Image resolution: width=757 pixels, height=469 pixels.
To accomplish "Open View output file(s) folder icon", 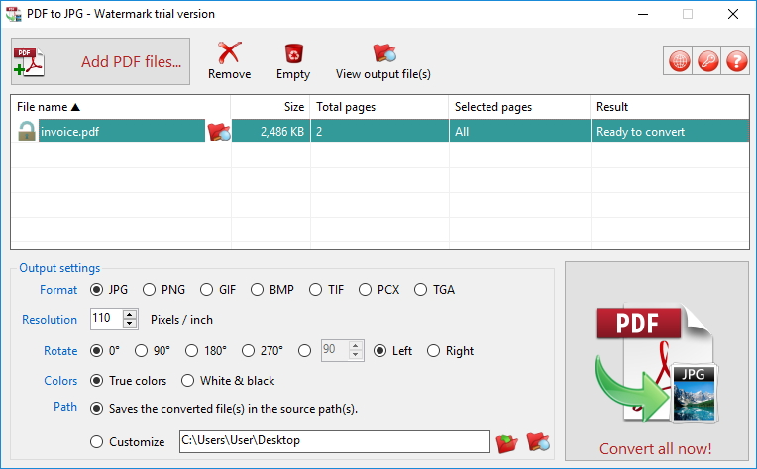I will coord(384,53).
